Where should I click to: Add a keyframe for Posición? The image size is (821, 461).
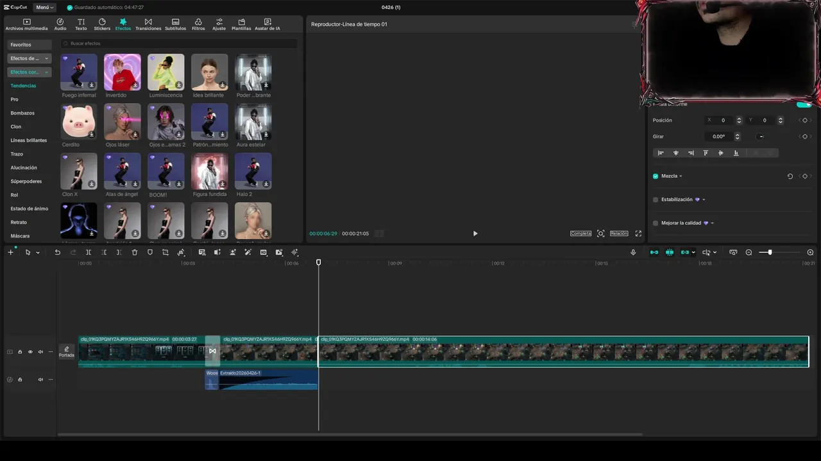coord(805,120)
